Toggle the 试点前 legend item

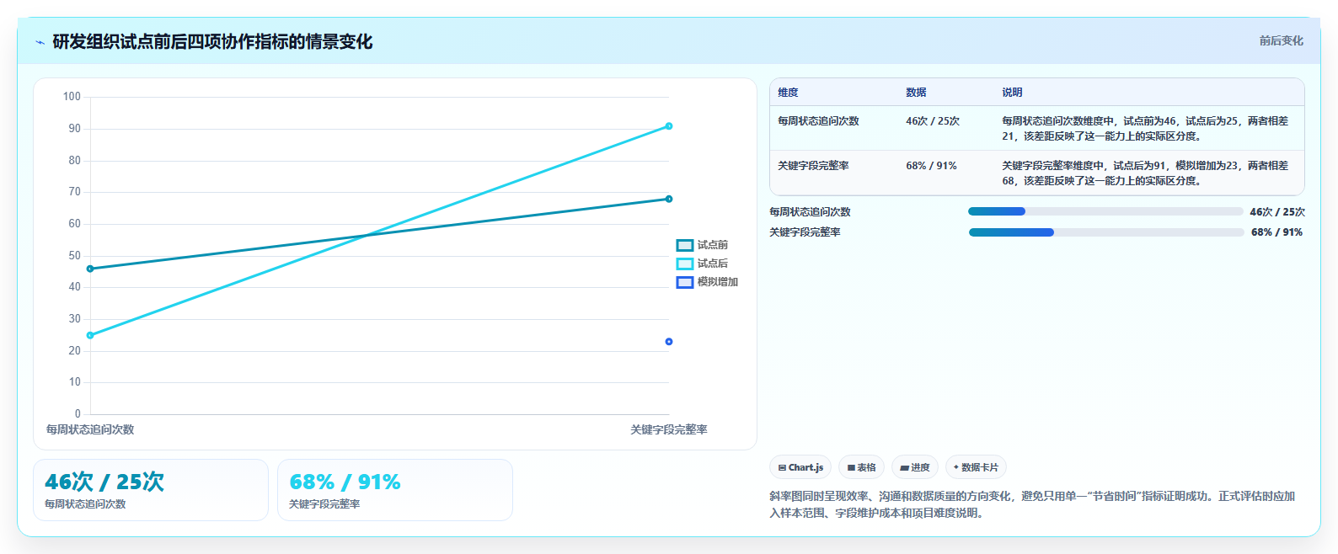[x=702, y=245]
